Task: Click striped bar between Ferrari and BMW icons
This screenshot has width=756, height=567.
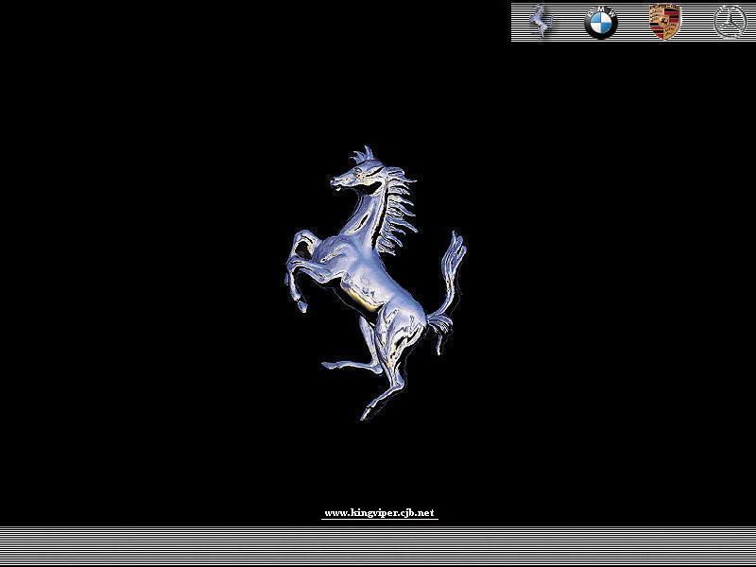Action: click(569, 22)
